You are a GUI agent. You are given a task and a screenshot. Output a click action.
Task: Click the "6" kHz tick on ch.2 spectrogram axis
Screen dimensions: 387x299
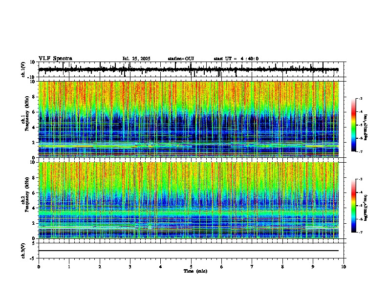click(34, 192)
